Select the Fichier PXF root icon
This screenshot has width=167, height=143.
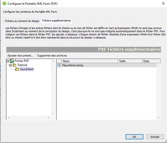pos(12,61)
